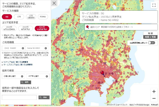Screen dimensions: 159x107
Task: Expand サービスエリア全般に関する注意事項
Action: point(18,65)
